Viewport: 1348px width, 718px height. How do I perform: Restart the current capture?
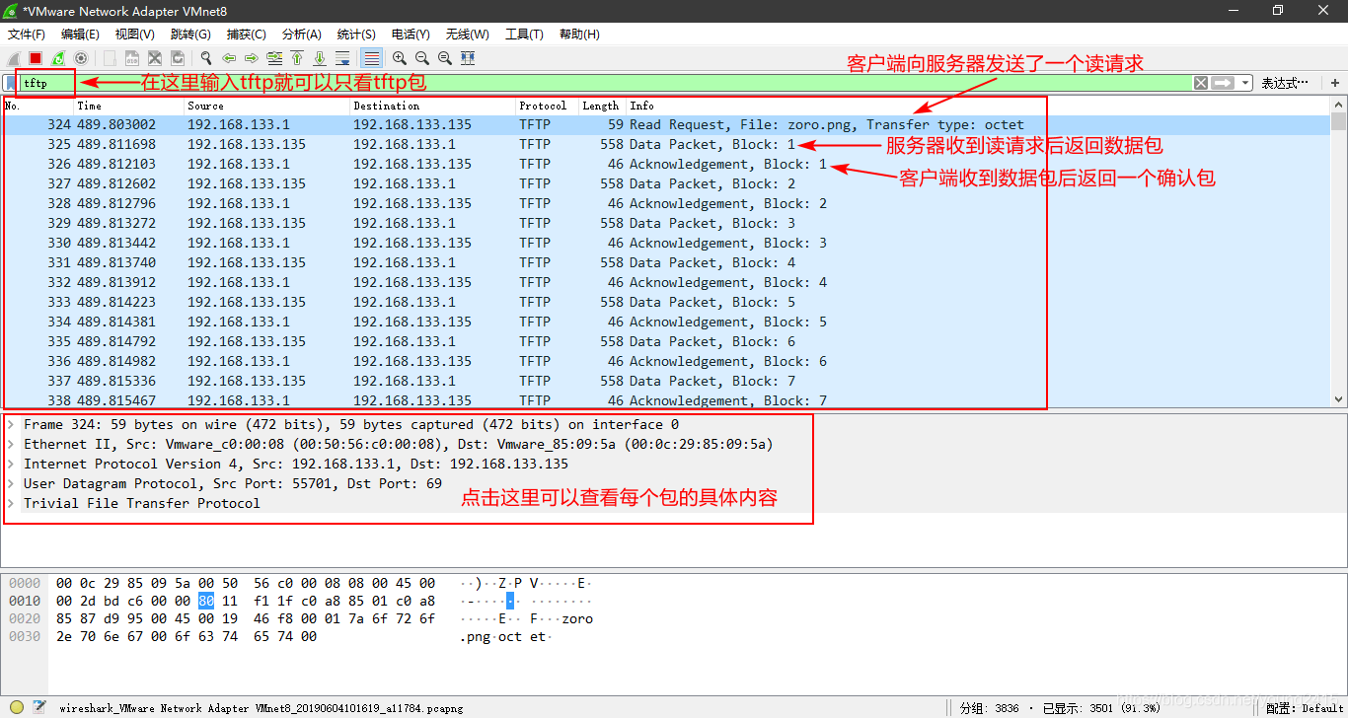[x=58, y=58]
